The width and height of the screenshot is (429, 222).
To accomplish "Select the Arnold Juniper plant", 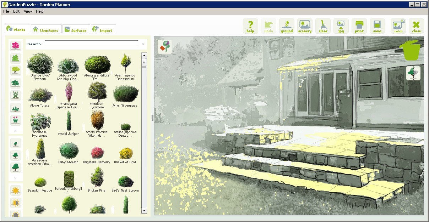I will coord(68,123).
